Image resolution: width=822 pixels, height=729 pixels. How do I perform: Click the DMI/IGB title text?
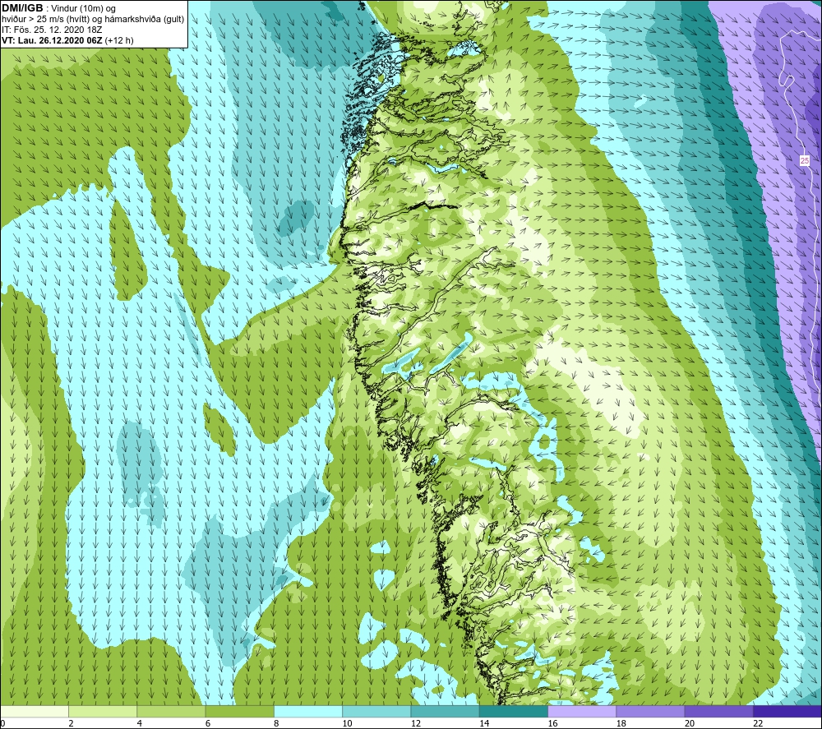[22, 8]
